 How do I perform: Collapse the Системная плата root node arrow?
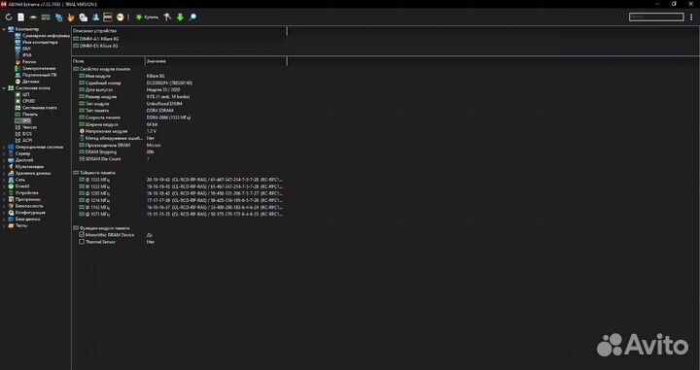click(x=5, y=88)
